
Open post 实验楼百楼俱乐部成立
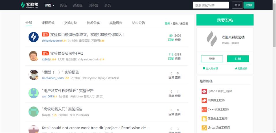tap(87, 34)
